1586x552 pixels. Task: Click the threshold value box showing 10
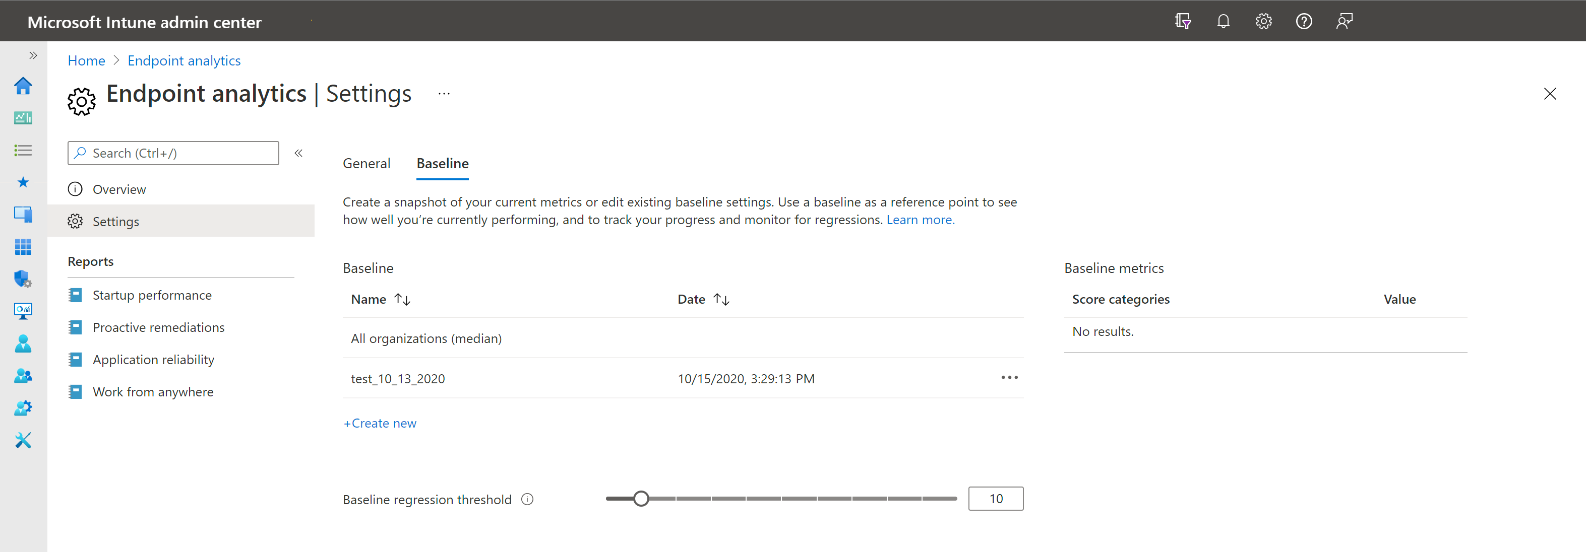pyautogui.click(x=996, y=499)
